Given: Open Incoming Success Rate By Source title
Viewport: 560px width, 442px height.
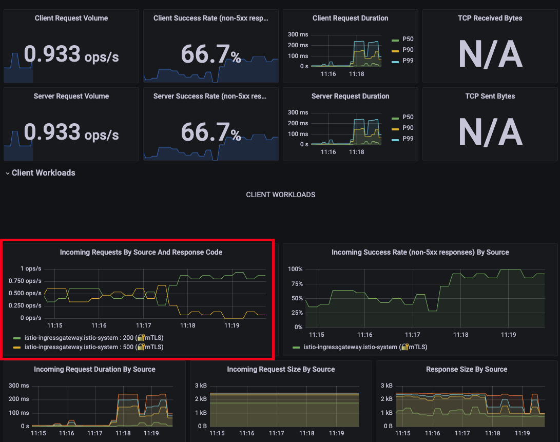Looking at the screenshot, I should pyautogui.click(x=420, y=252).
